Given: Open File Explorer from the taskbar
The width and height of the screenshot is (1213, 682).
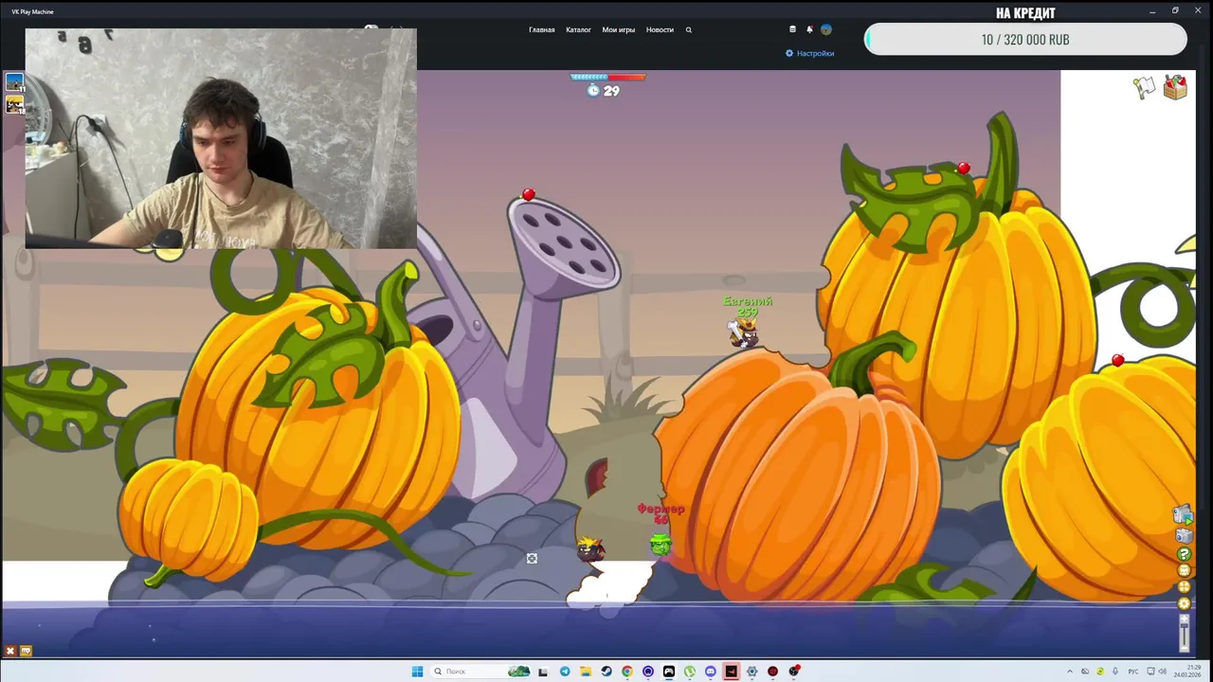Looking at the screenshot, I should tap(586, 672).
